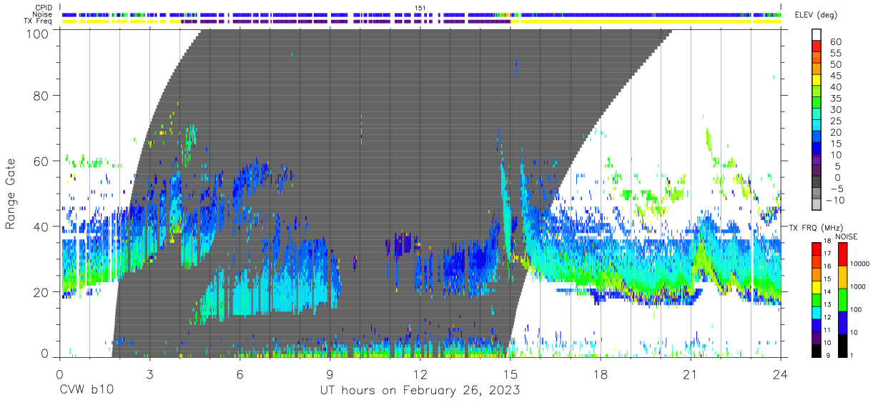Image resolution: width=878 pixels, height=405 pixels.
Task: Click the 100 tick on Range Gate axis
Action: 38,32
